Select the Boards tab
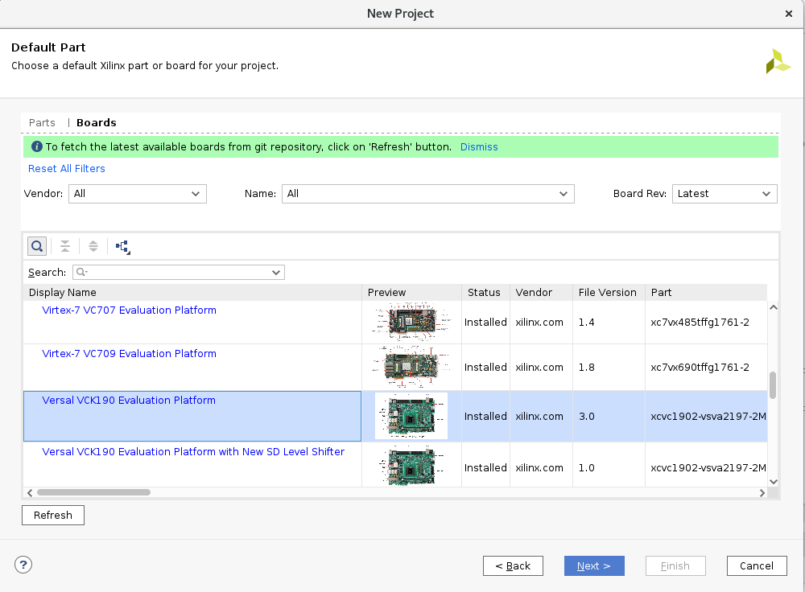 (97, 122)
